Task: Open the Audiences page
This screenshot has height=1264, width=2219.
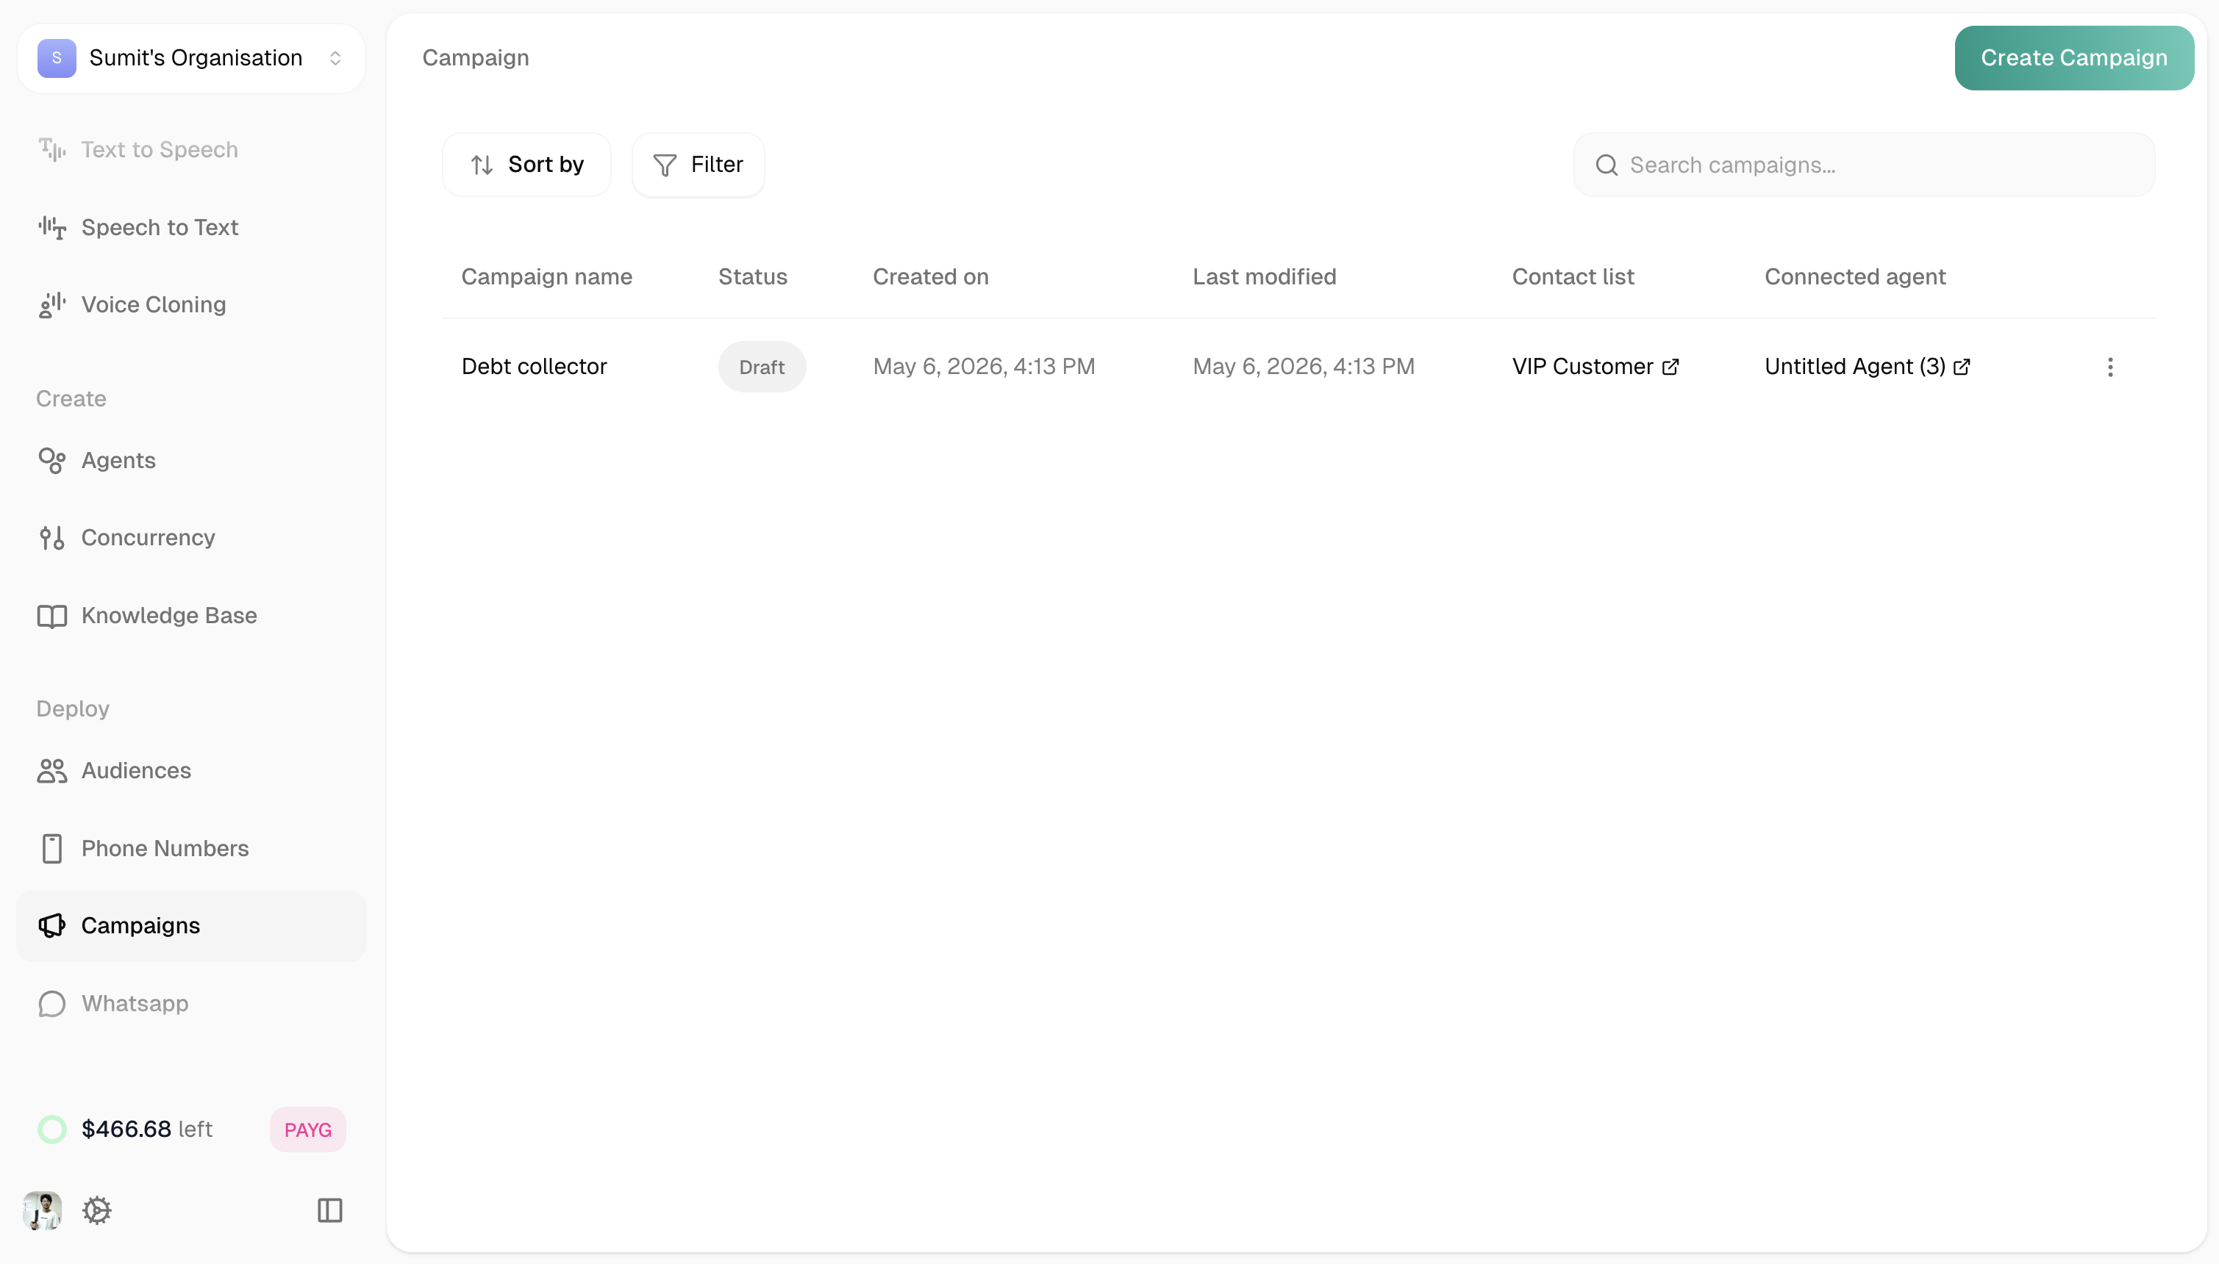Action: click(x=191, y=771)
